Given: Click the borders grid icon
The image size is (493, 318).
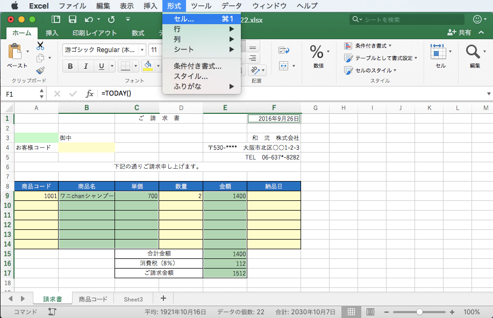Looking at the screenshot, I should (125, 66).
